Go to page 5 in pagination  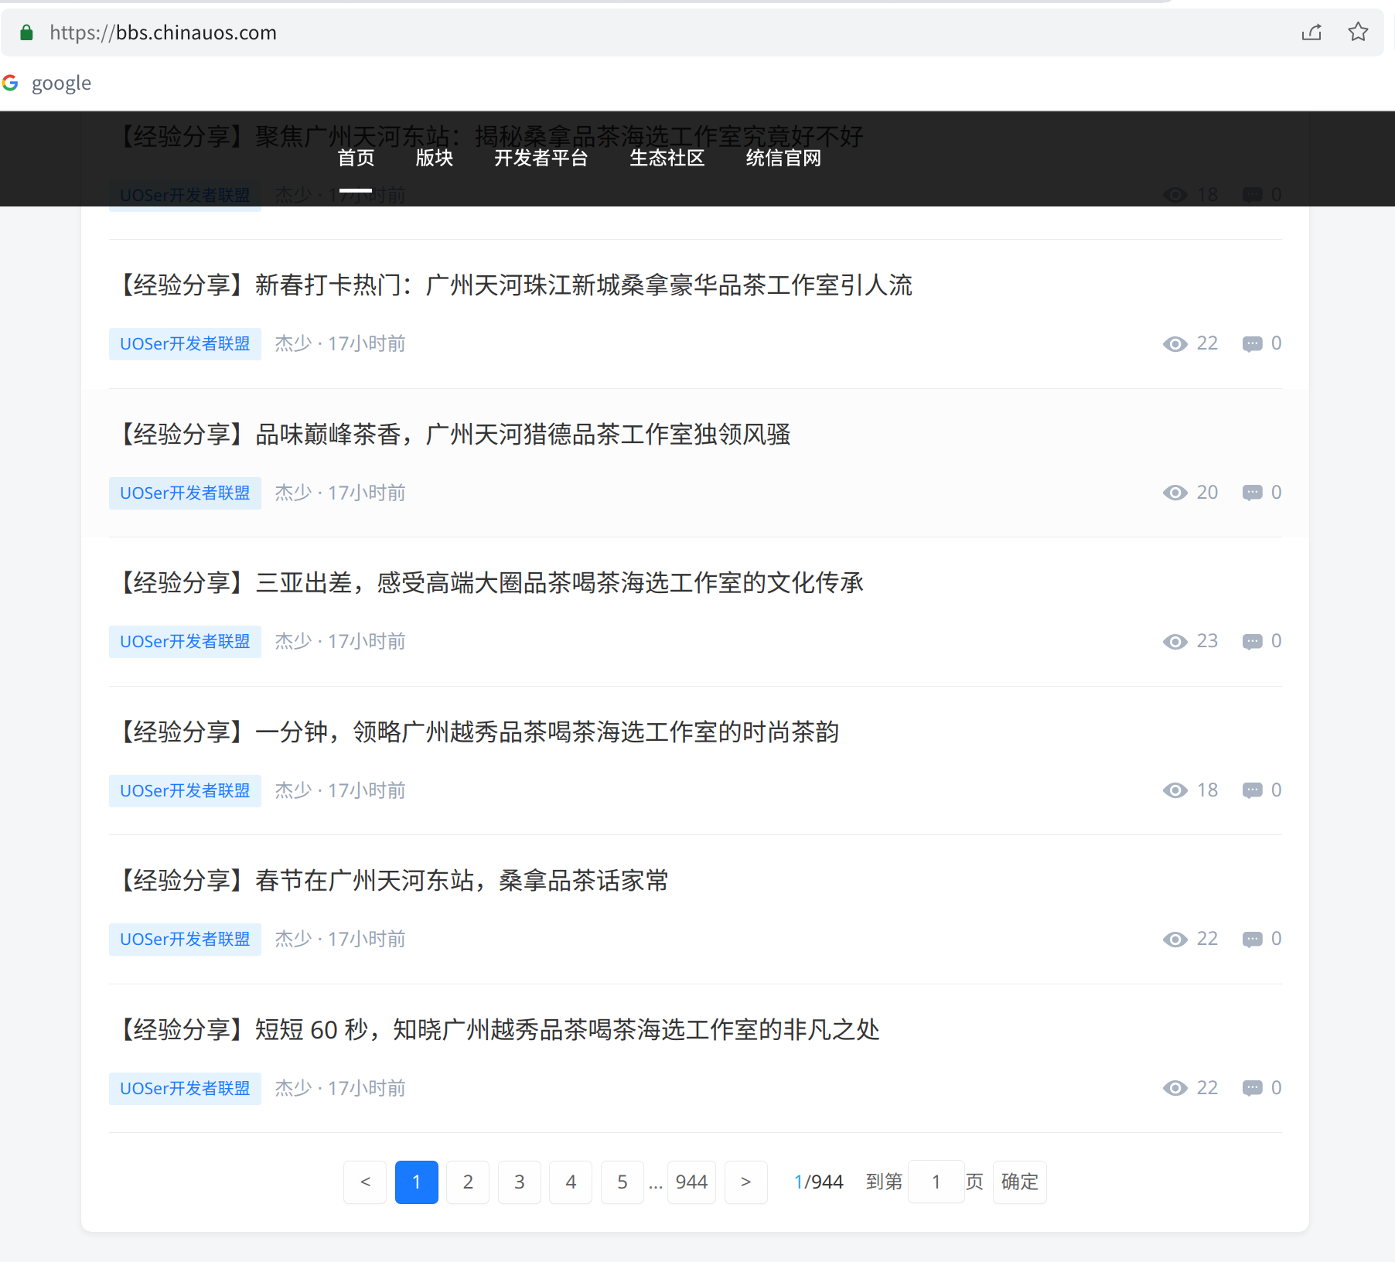622,1182
